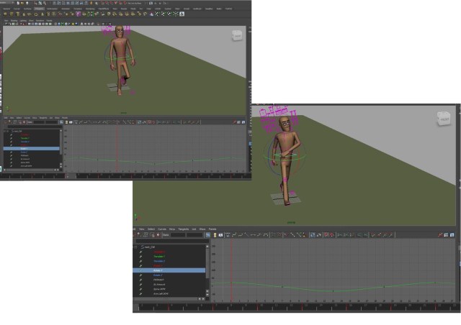Click second Stats value field in lower Graph Editor
461x325 pixels.
(x=194, y=235)
